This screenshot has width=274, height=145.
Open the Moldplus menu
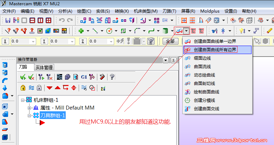[x=210, y=11]
